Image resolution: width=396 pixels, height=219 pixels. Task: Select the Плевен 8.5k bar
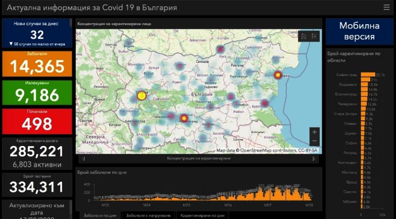coord(362,123)
